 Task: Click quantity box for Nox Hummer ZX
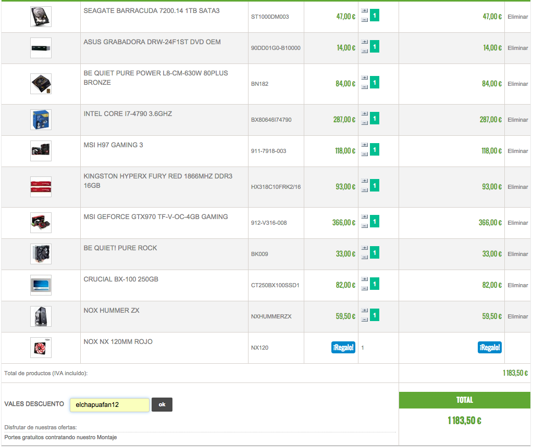[375, 315]
